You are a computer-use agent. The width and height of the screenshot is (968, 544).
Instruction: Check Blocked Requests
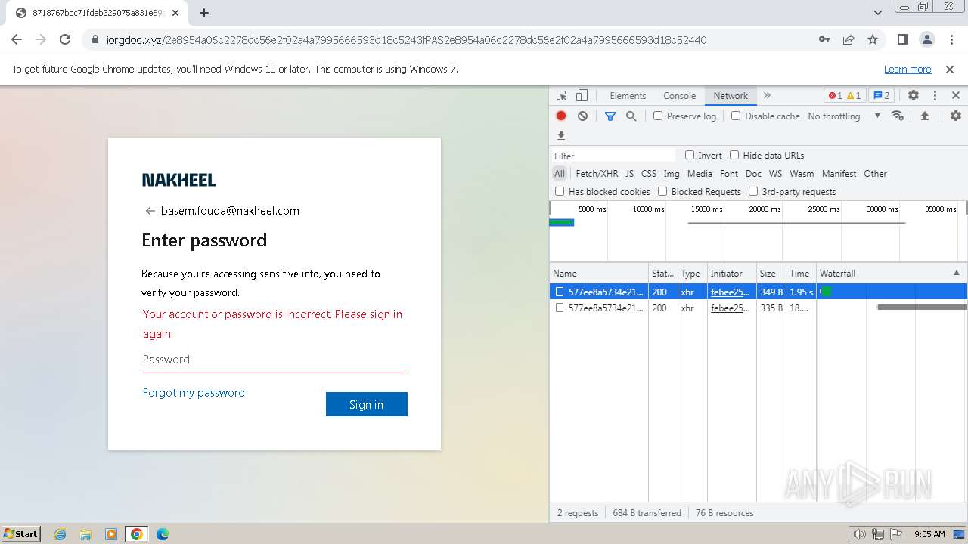pyautogui.click(x=662, y=191)
